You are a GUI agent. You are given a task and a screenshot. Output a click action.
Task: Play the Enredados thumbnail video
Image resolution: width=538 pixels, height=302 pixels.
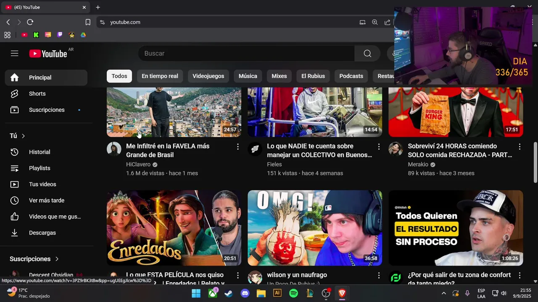pos(174,228)
